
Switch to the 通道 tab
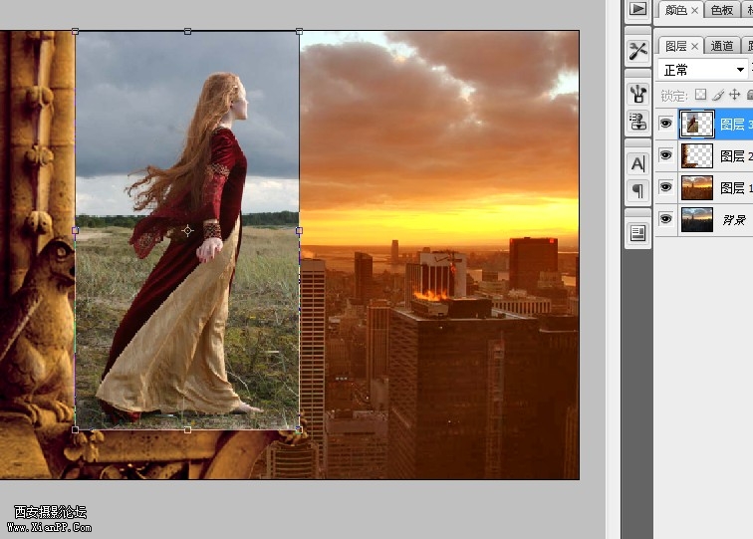click(722, 46)
